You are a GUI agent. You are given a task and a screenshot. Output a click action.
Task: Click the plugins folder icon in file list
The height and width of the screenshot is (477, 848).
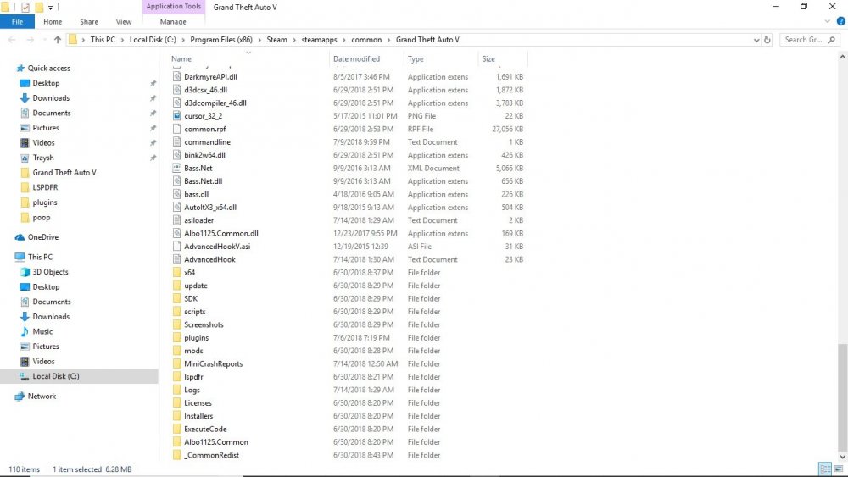(176, 337)
